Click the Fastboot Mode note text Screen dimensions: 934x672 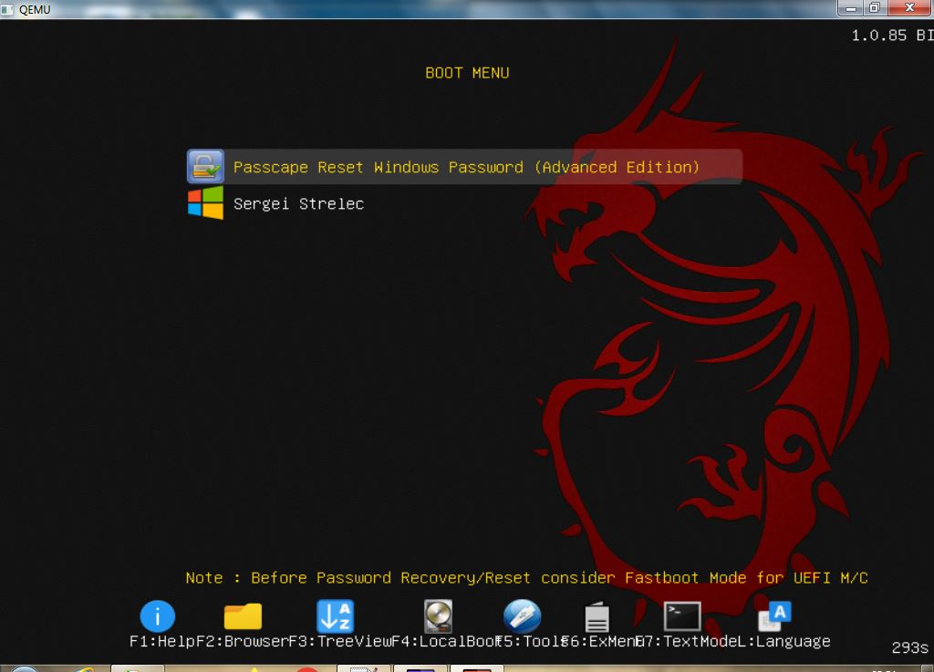click(526, 577)
